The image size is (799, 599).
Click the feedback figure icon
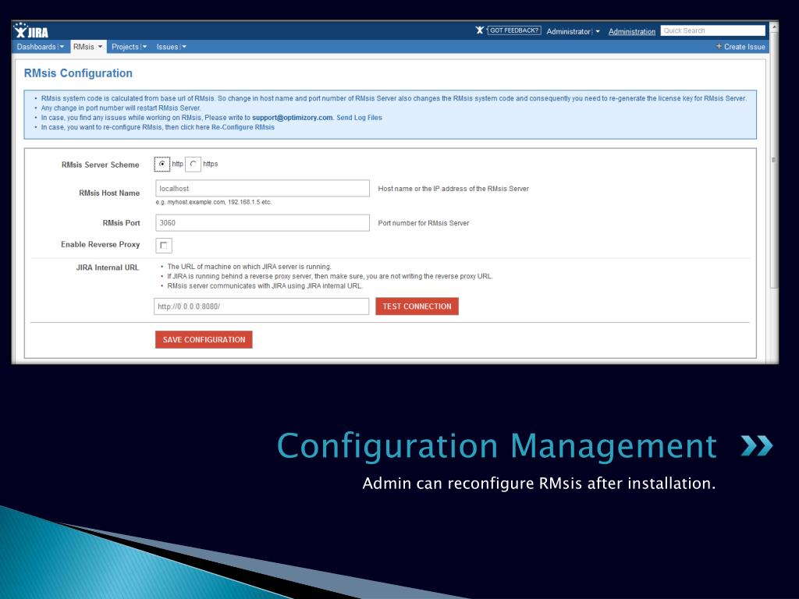[x=480, y=30]
